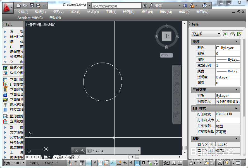Click the command line wrench customize icon
The image size is (248, 168).
[x=83, y=151]
